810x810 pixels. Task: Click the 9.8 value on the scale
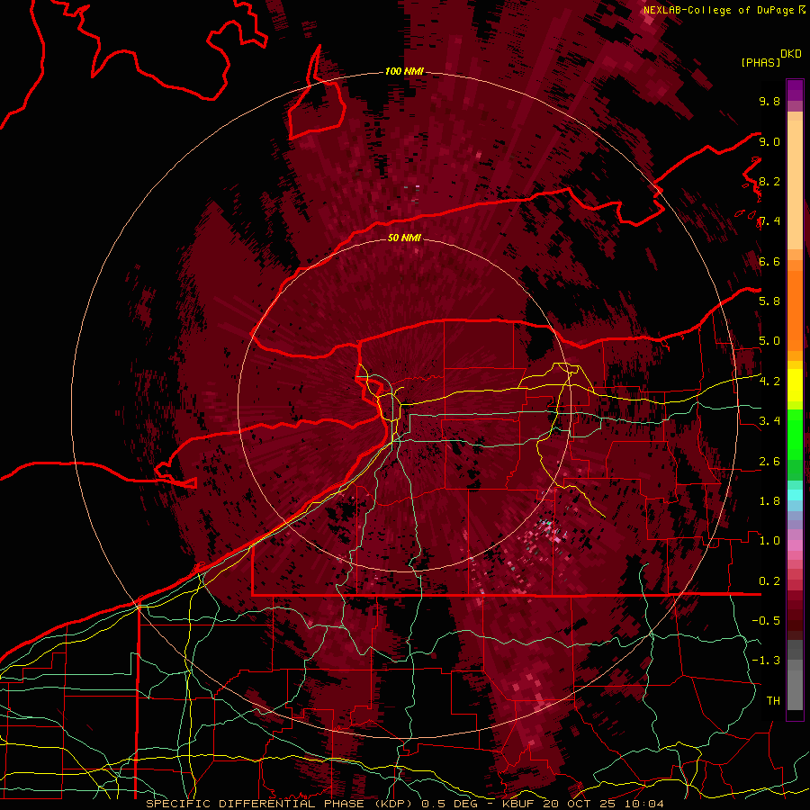pos(769,101)
